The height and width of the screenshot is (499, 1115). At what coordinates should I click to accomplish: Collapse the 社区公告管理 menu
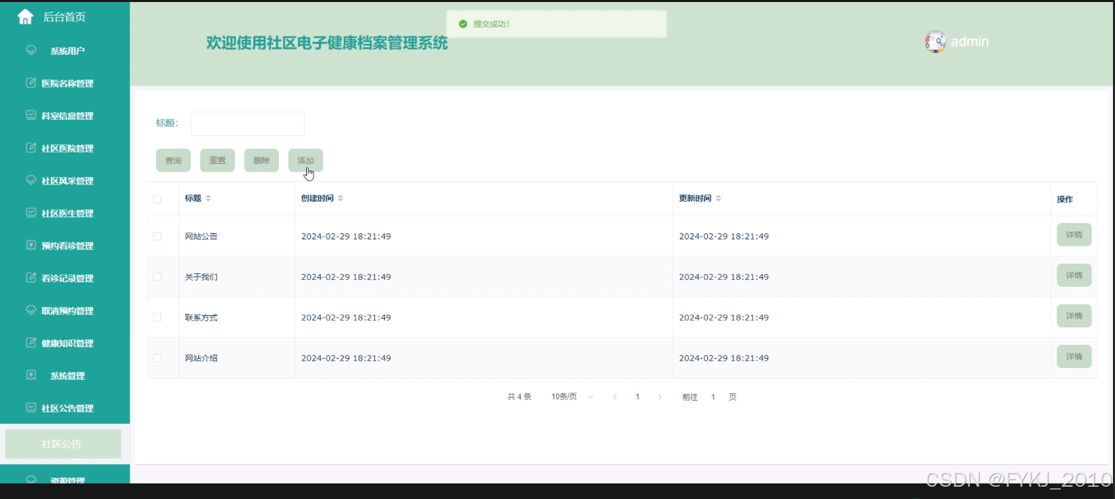coord(65,408)
